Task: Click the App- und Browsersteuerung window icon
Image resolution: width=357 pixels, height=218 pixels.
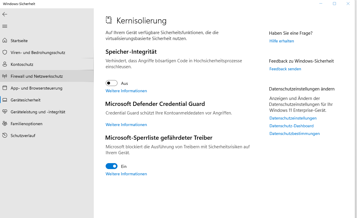Action: [x=5, y=88]
